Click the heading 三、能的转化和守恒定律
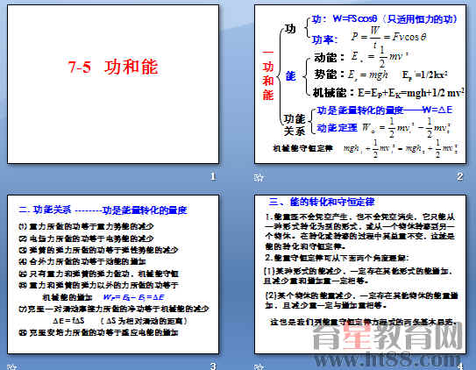The image size is (476, 370). point(322,202)
